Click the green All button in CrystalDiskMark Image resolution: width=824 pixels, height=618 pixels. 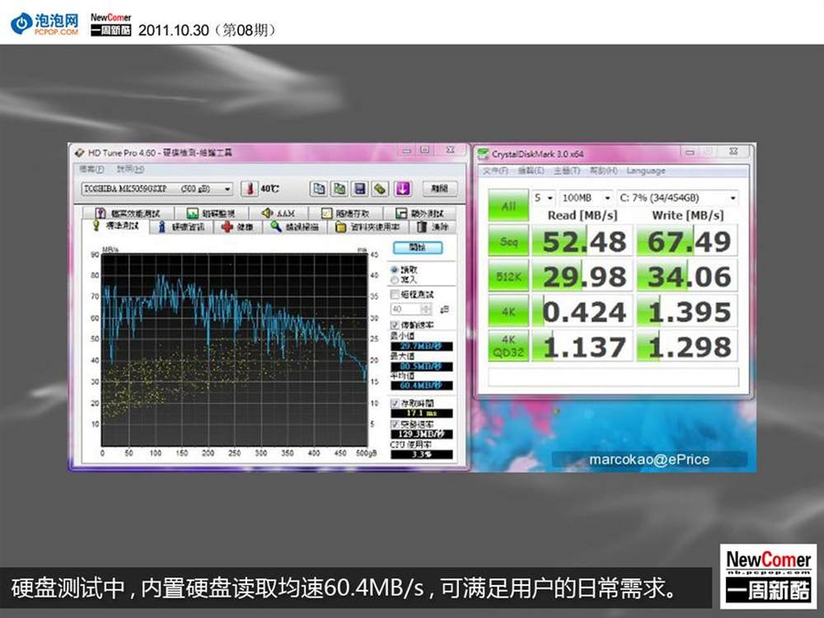508,205
